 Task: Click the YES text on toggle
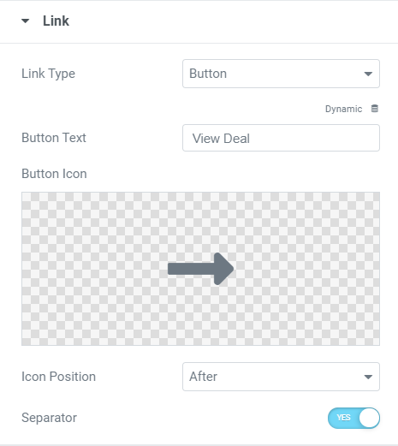tap(343, 418)
